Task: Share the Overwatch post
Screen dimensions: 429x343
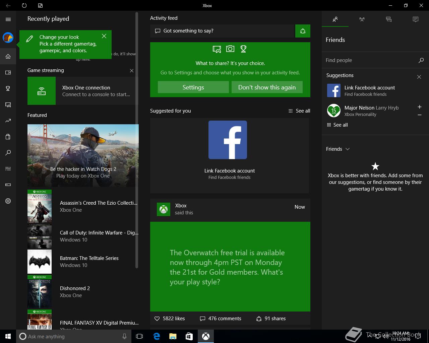Action: pyautogui.click(x=271, y=319)
